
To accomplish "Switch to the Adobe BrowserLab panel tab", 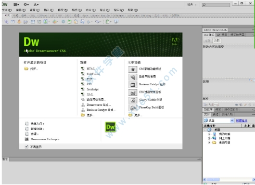I will pyautogui.click(x=215, y=30).
